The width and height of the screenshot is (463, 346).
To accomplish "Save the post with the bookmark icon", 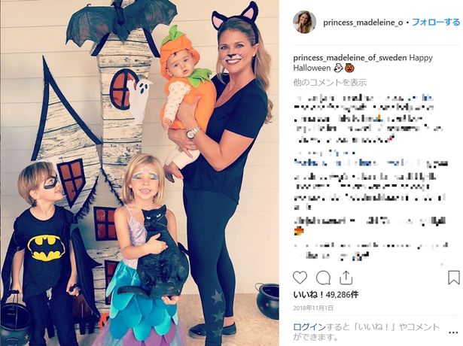I will click(453, 278).
